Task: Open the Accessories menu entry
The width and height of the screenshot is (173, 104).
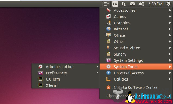Action: pyautogui.click(x=136, y=10)
